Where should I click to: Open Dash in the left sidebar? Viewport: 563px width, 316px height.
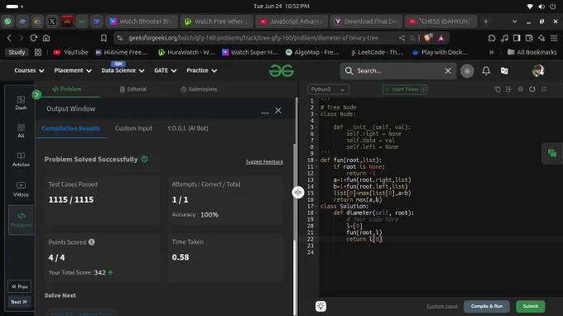coord(21,103)
